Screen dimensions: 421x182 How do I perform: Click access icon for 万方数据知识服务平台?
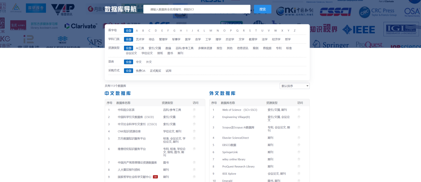[194, 139]
